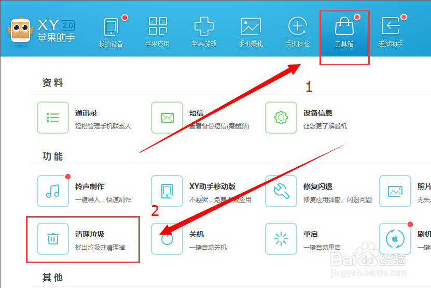Click the 关机 power icon
The height and width of the screenshot is (288, 431).
(x=167, y=239)
